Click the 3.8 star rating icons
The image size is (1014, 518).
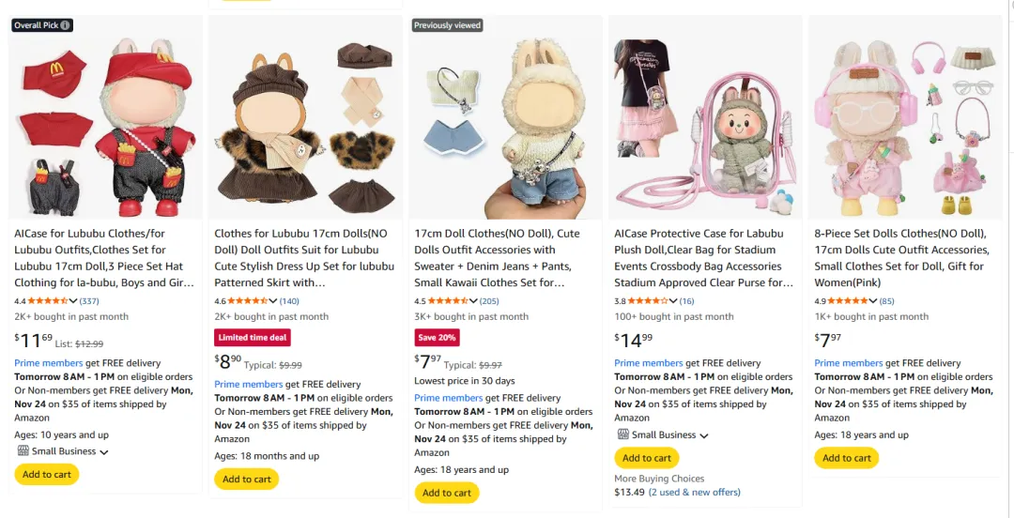coord(648,301)
